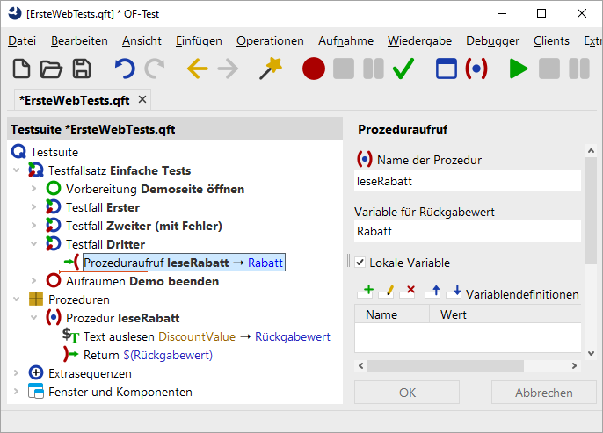Click the Extrasequenzen plus circle icon

click(x=36, y=372)
